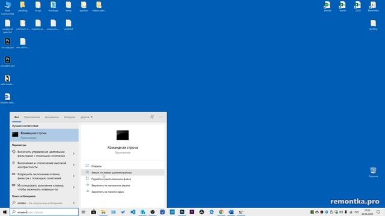Open the search panel three-dots menu
Image resolution: width=385 pixels, height=216 pixels.
[x=161, y=117]
